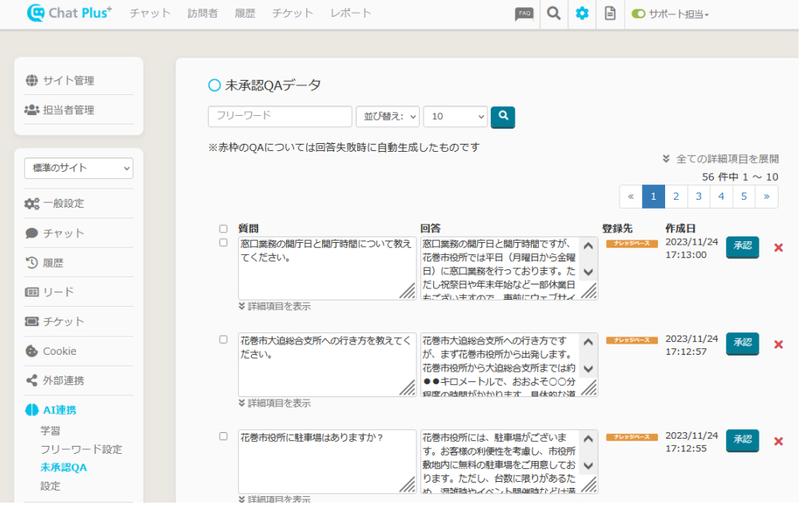Click the blue search button beside filters
809x505 pixels.
click(503, 117)
